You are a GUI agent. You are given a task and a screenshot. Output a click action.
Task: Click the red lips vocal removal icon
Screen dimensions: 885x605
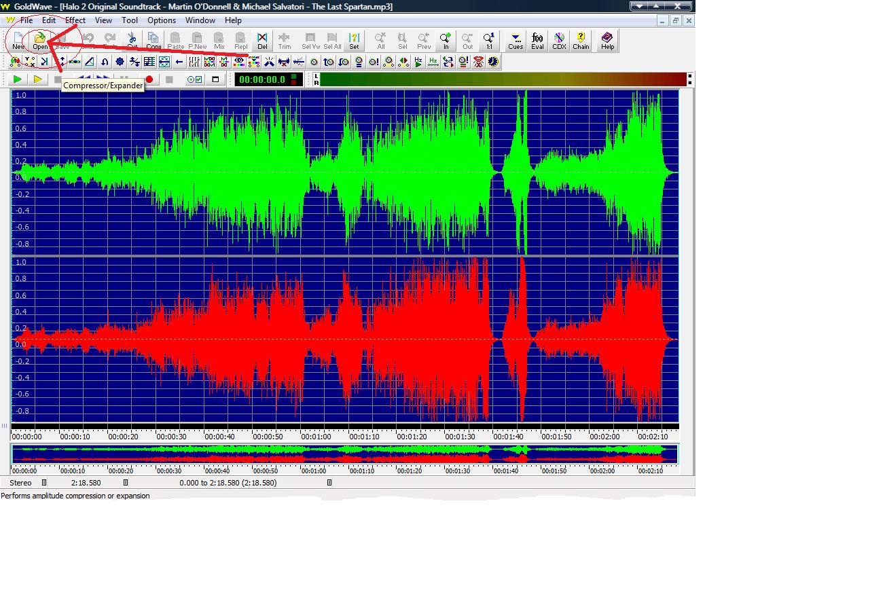[x=478, y=62]
